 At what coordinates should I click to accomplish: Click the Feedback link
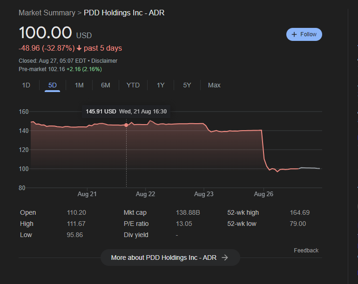click(306, 251)
